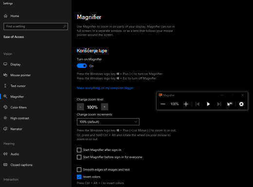Decrease zoom level with settings minus button
253x187 pixels.
tap(80, 107)
